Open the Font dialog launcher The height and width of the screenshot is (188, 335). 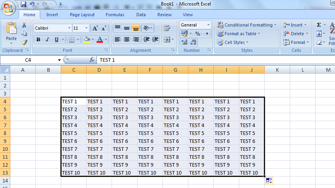106,50
